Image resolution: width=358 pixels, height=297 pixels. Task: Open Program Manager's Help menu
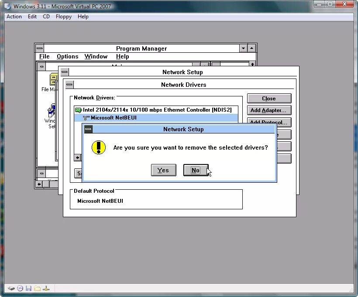123,56
